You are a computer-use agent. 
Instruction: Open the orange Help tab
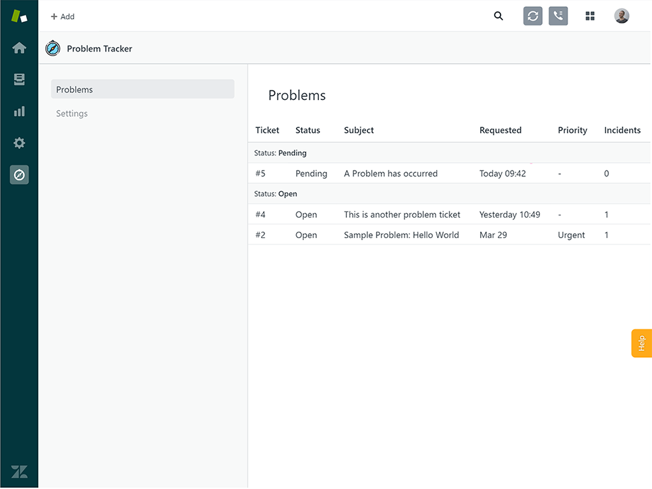pyautogui.click(x=641, y=343)
